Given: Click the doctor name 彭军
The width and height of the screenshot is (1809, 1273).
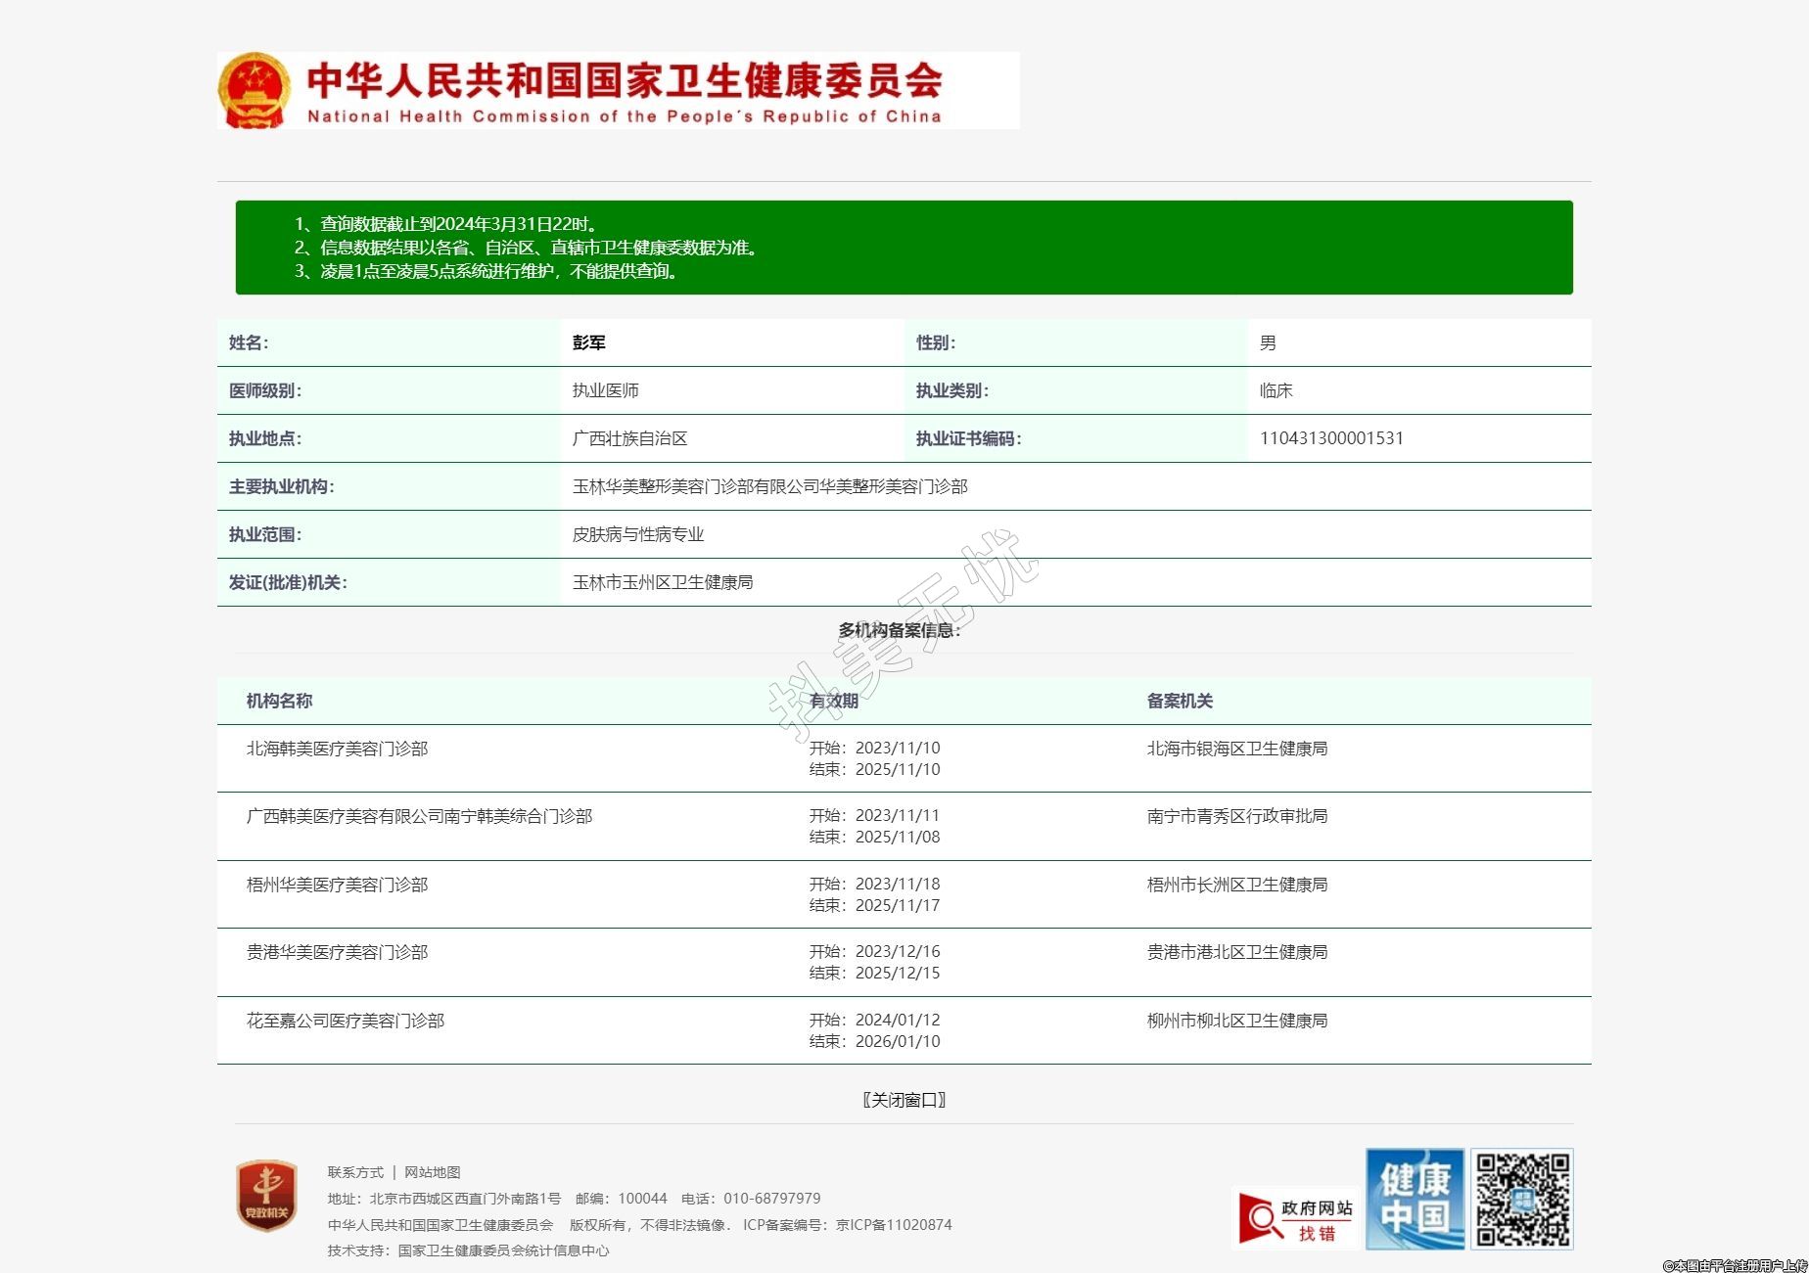Looking at the screenshot, I should pyautogui.click(x=588, y=342).
